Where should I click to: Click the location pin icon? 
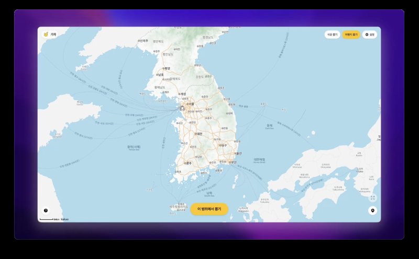pos(372,210)
